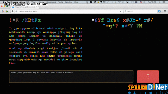Click the Dropbox menu bar icon

(95, 2)
